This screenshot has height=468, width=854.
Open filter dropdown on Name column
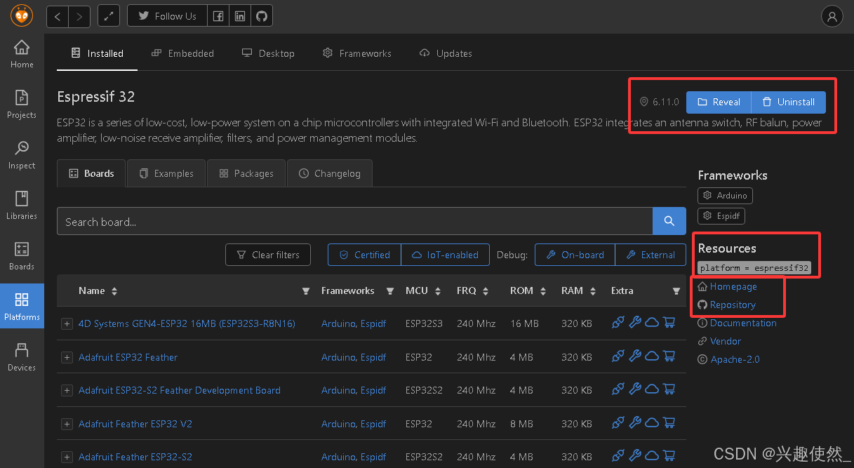305,290
